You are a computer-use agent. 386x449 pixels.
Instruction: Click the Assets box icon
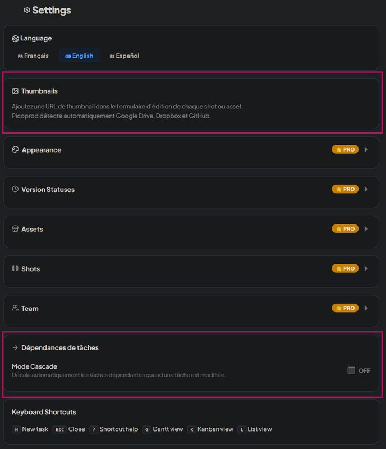tap(15, 229)
